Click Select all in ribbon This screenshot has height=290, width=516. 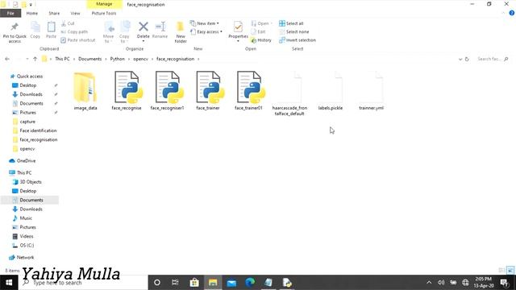coord(291,23)
